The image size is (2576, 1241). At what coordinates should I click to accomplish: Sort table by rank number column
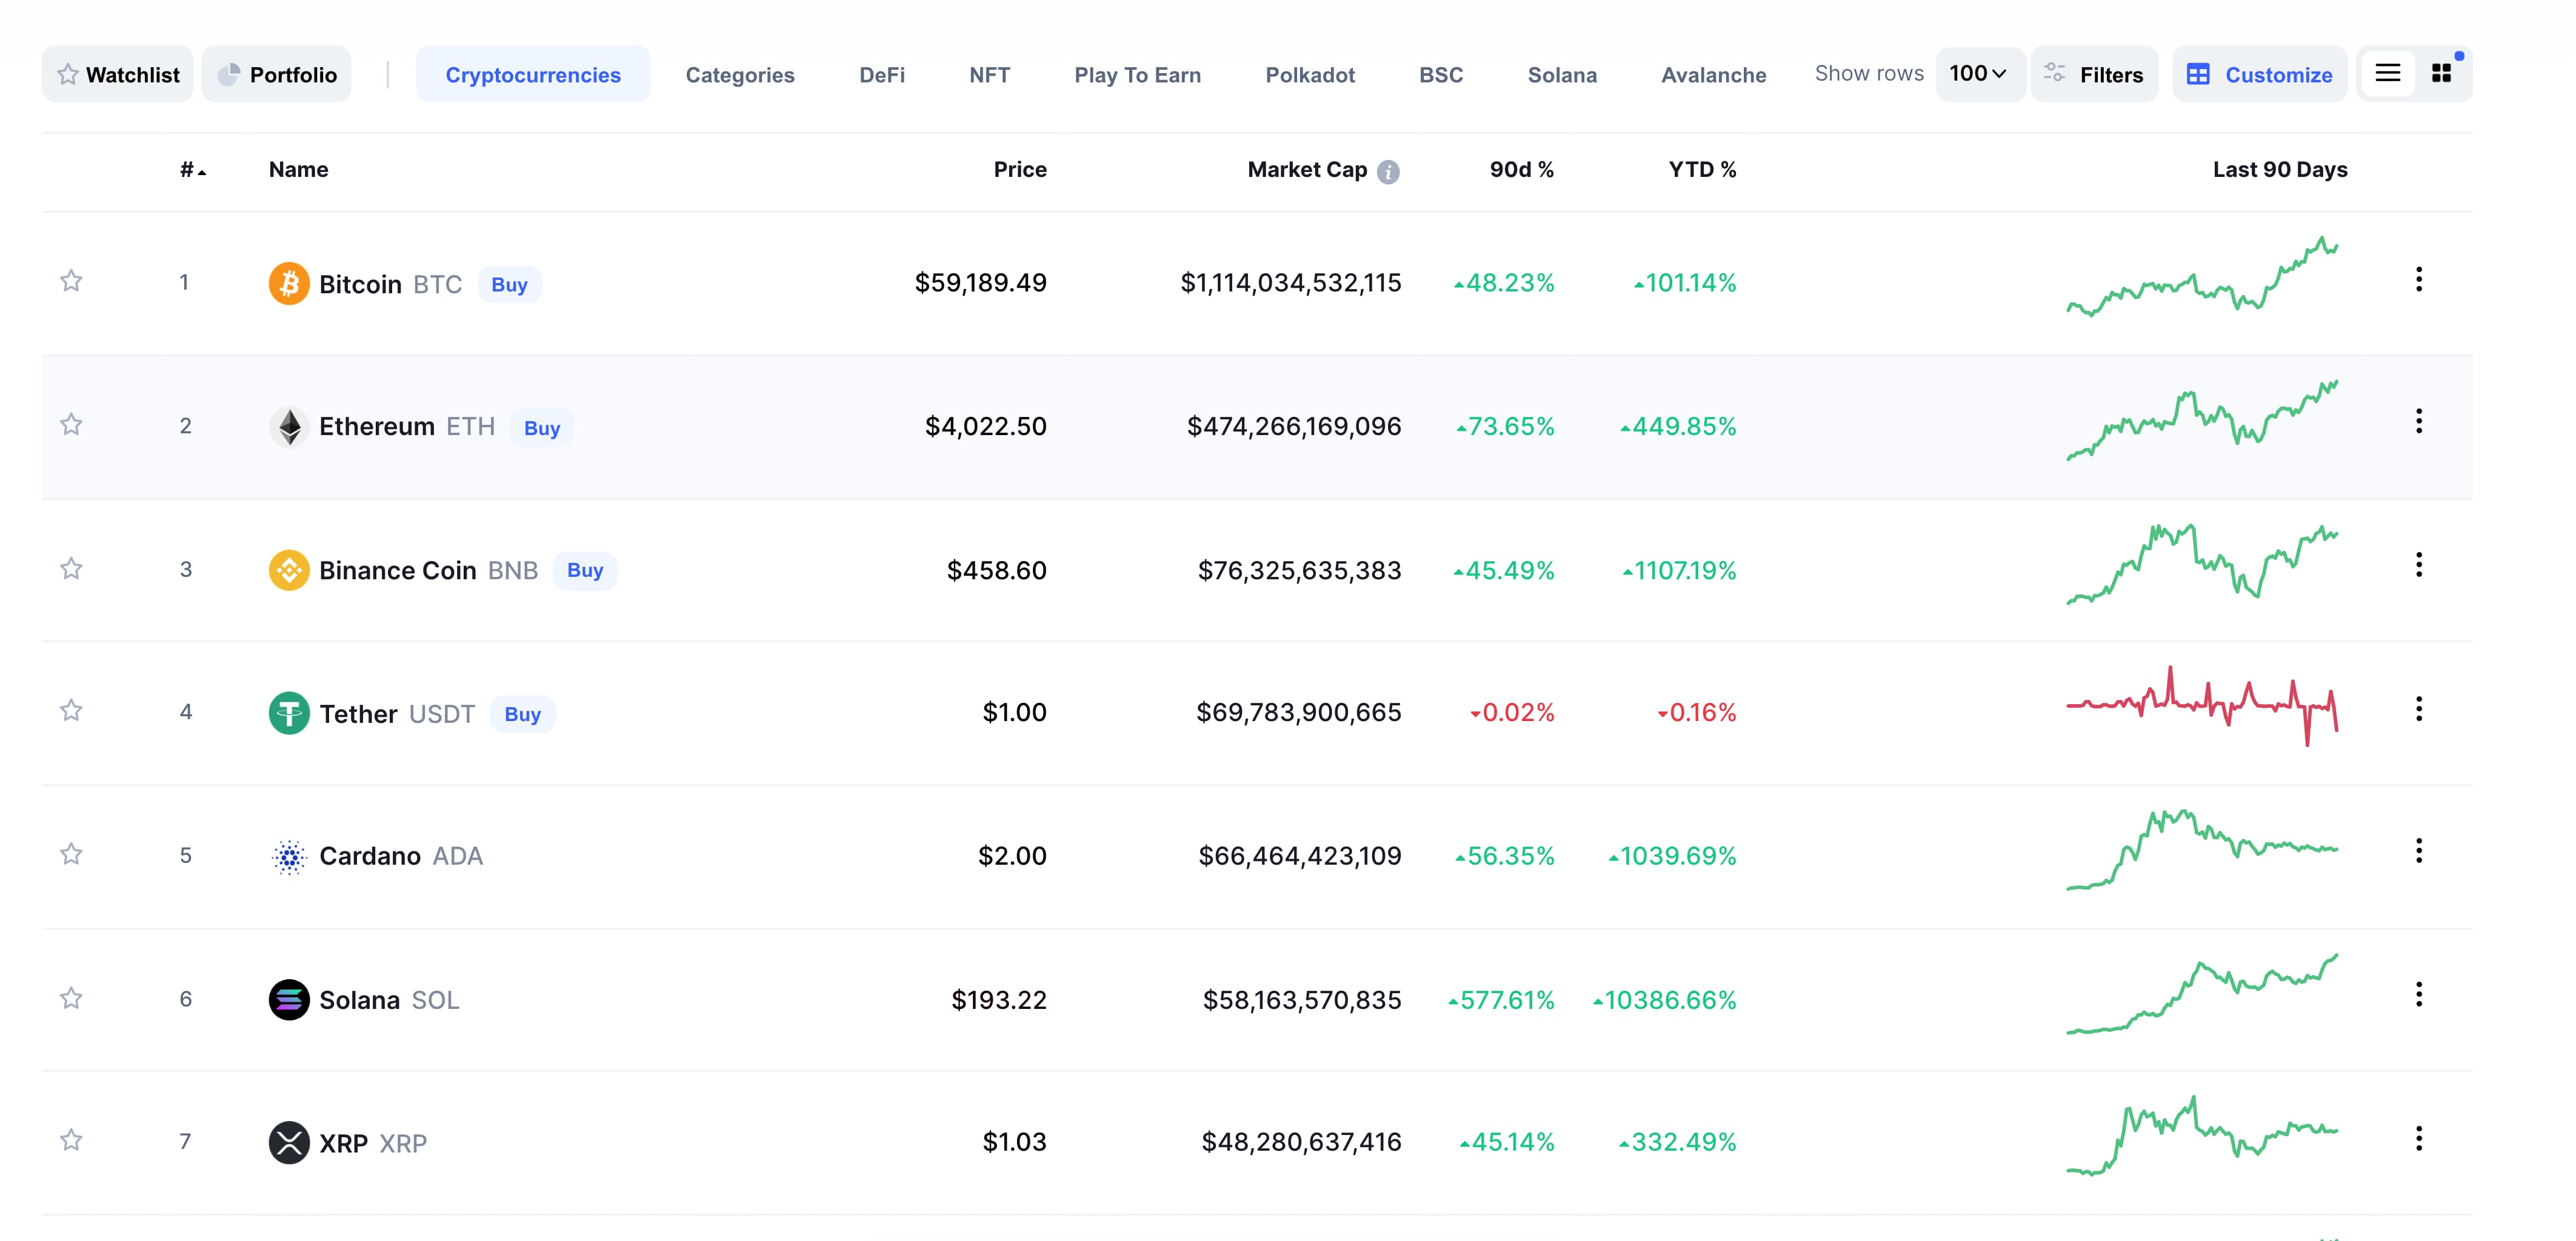pos(192,170)
